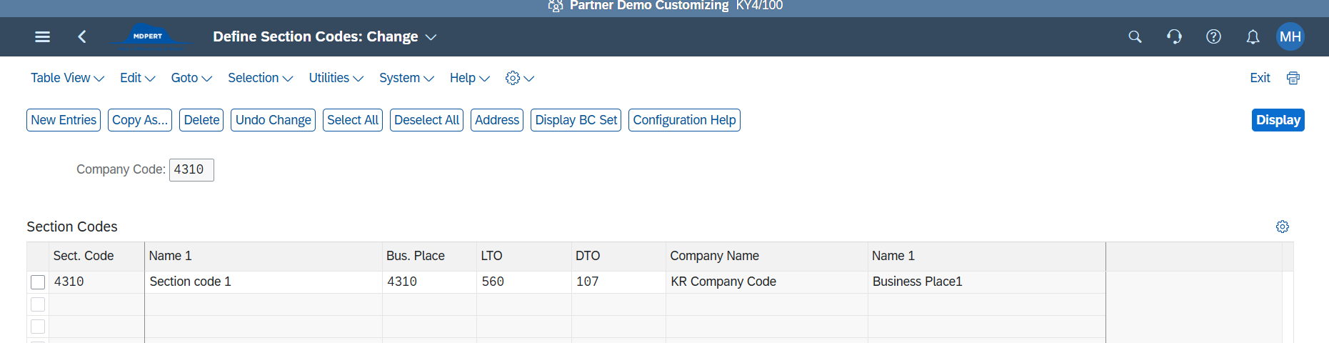Screen dimensions: 1329x343
Task: Click the Exit link
Action: tap(1260, 78)
